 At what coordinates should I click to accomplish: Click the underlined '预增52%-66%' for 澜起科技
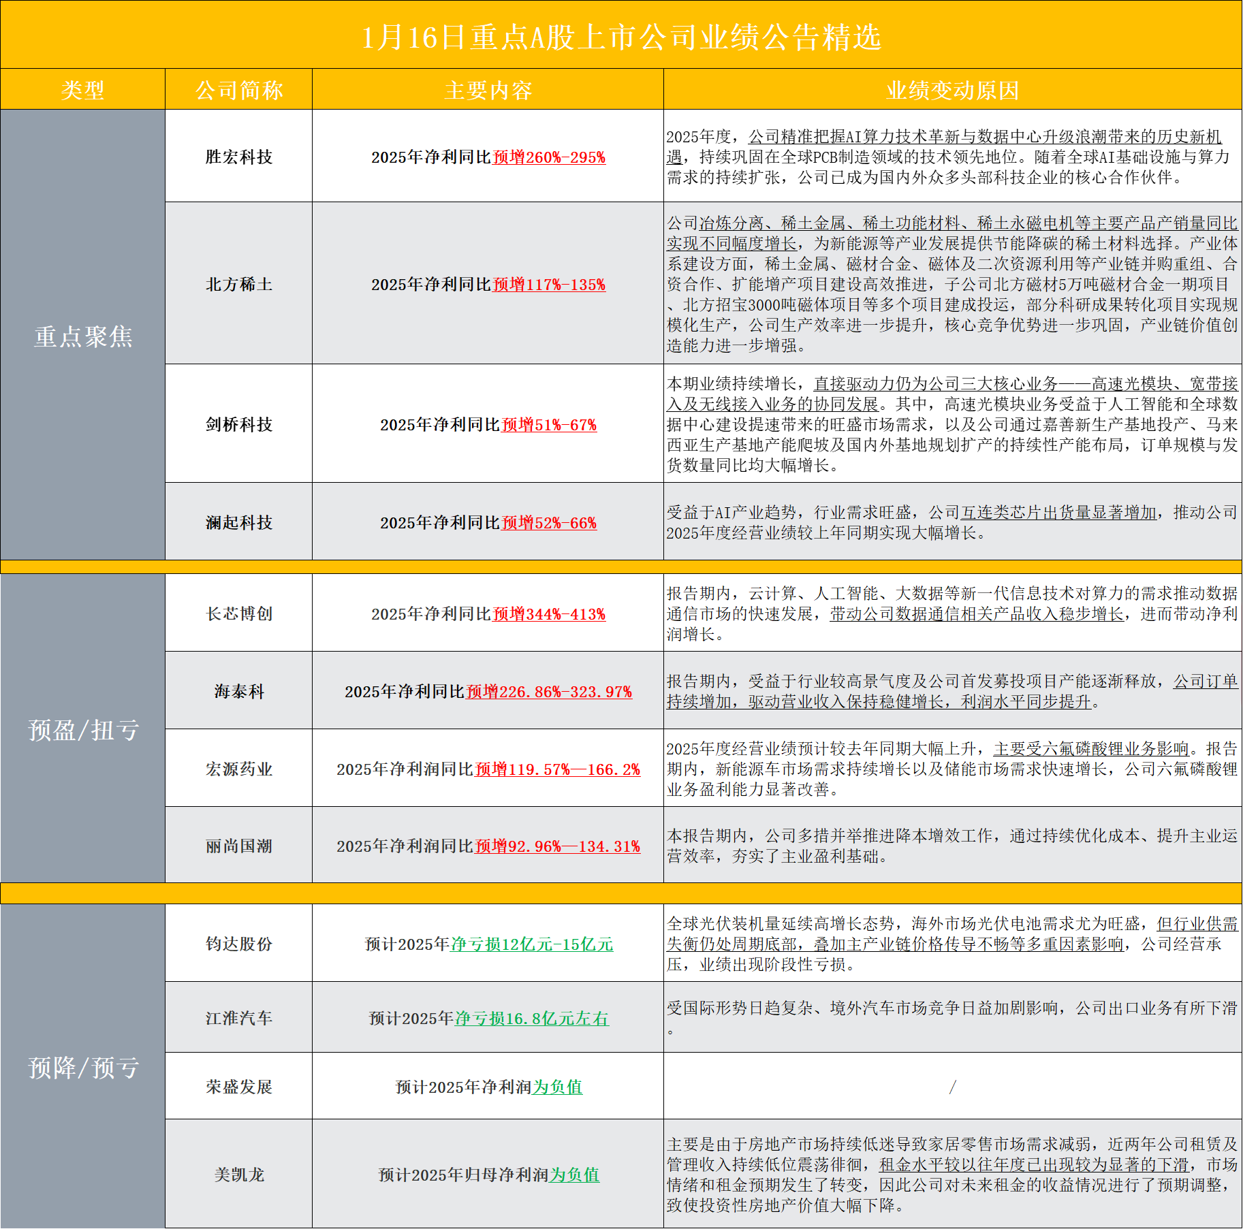549,523
